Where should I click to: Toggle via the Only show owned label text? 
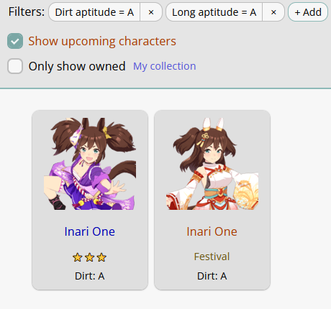[77, 66]
